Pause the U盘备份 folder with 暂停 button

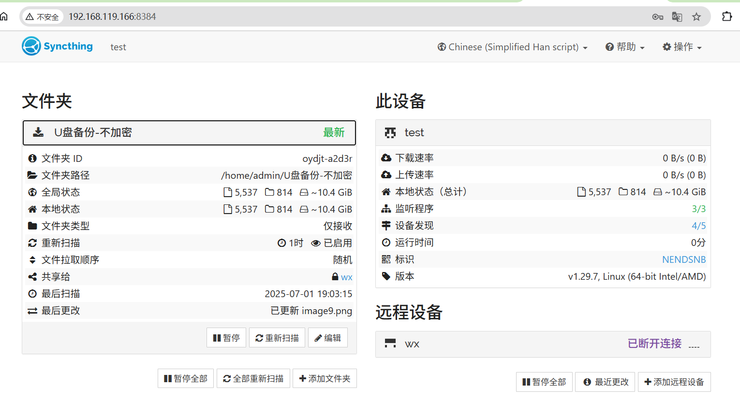(226, 338)
